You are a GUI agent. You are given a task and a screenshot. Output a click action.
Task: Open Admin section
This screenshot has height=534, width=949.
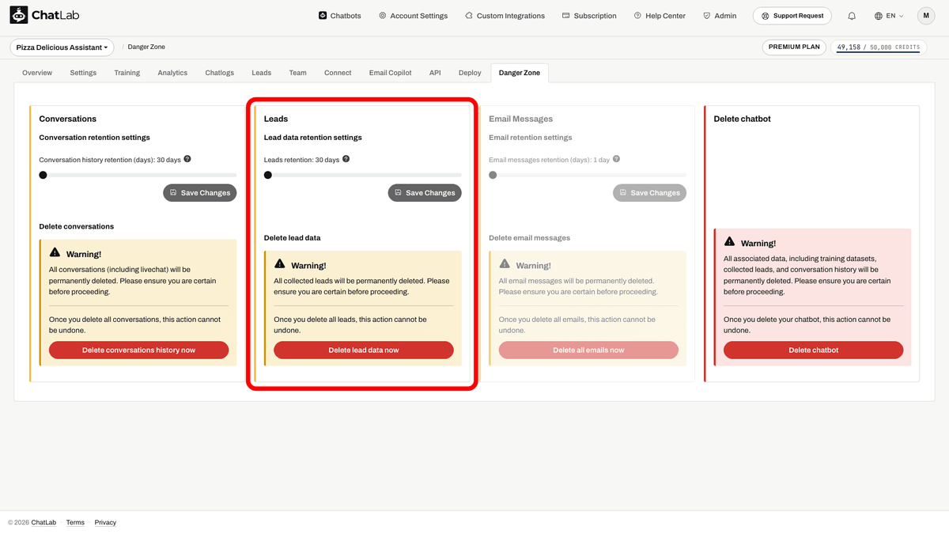coord(720,16)
